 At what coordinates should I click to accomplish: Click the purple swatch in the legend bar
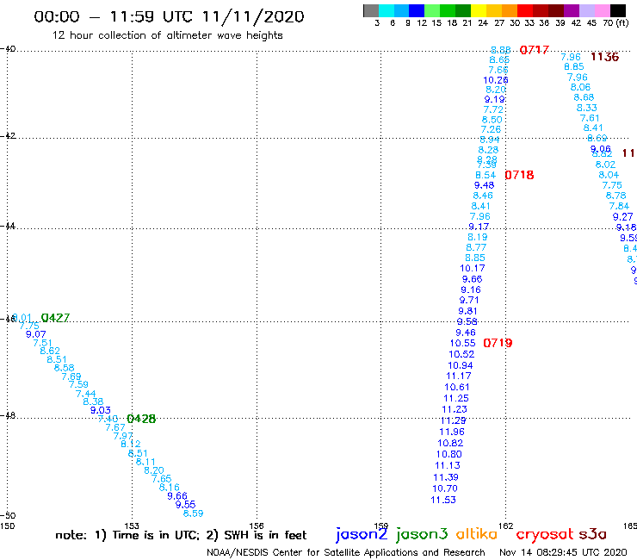[572, 10]
